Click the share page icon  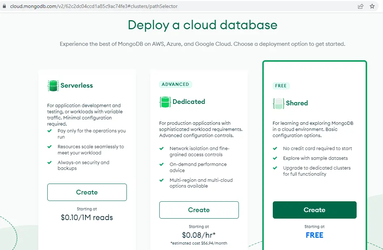361,6
